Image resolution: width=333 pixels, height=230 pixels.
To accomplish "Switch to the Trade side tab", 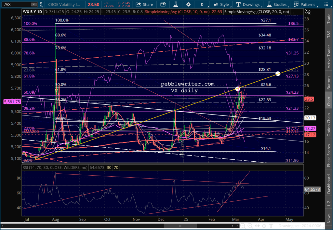I will coord(328,19).
